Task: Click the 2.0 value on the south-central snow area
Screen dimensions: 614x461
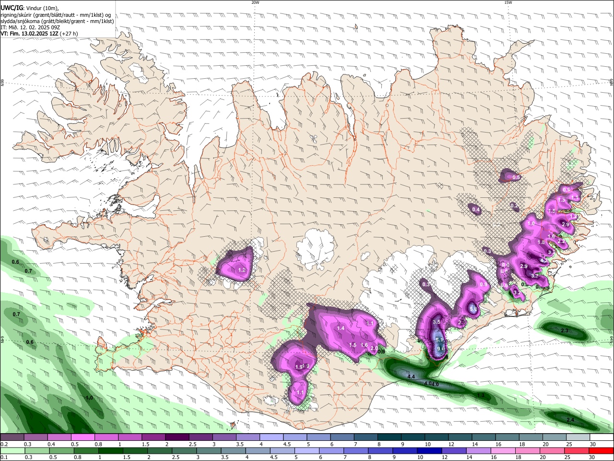Action: (x=374, y=349)
